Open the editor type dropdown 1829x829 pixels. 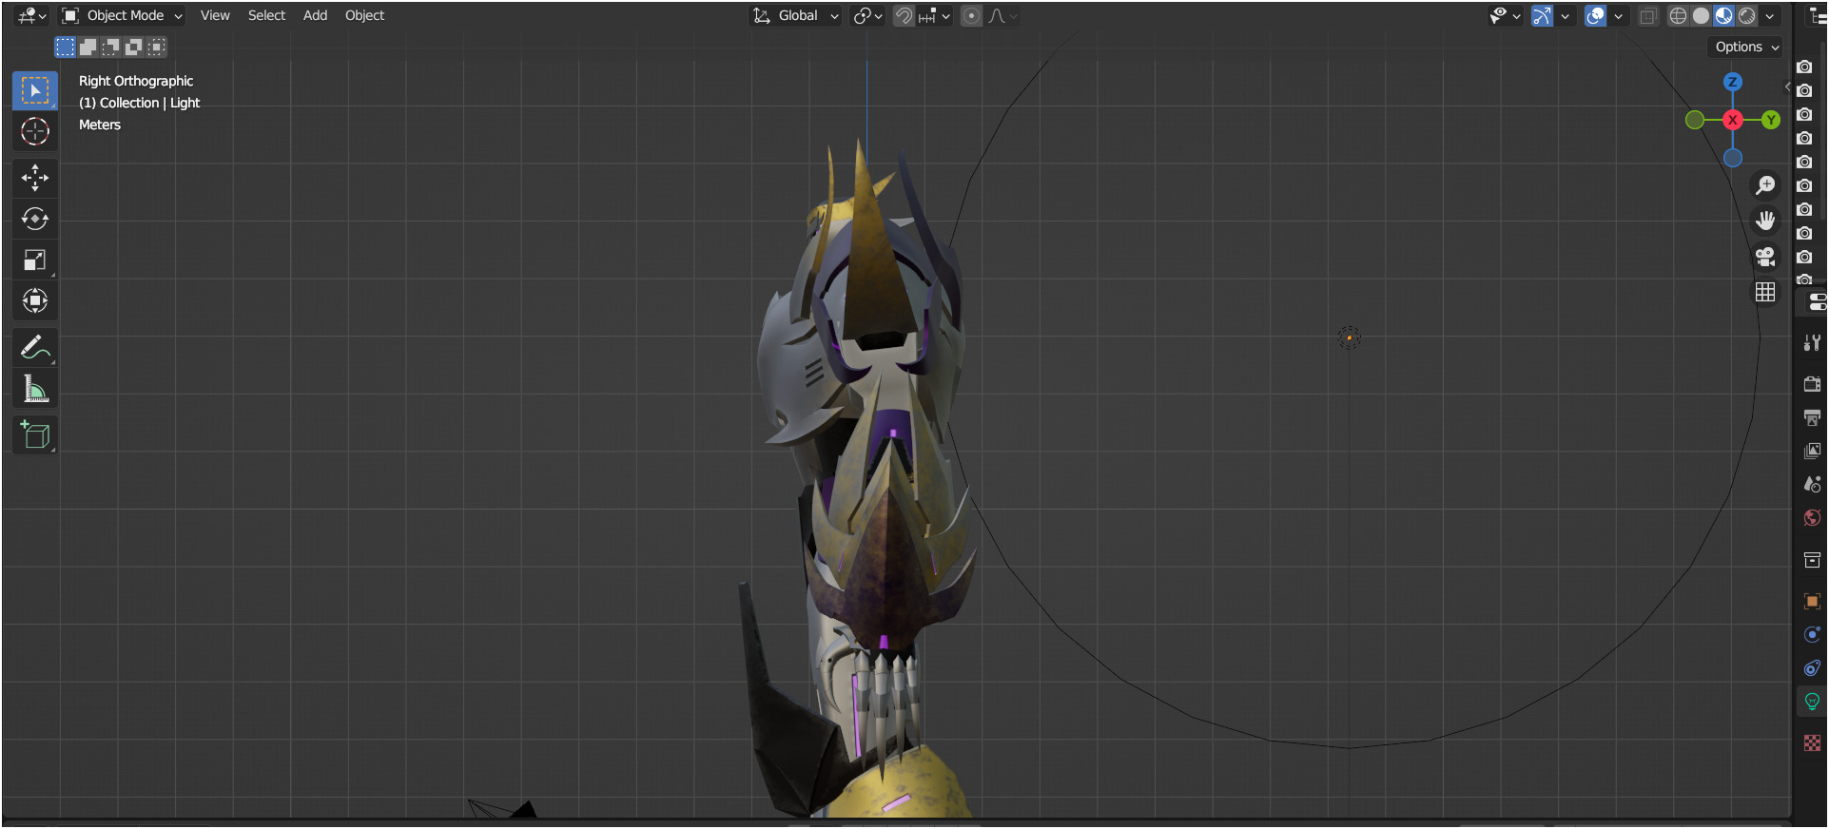tap(31, 15)
